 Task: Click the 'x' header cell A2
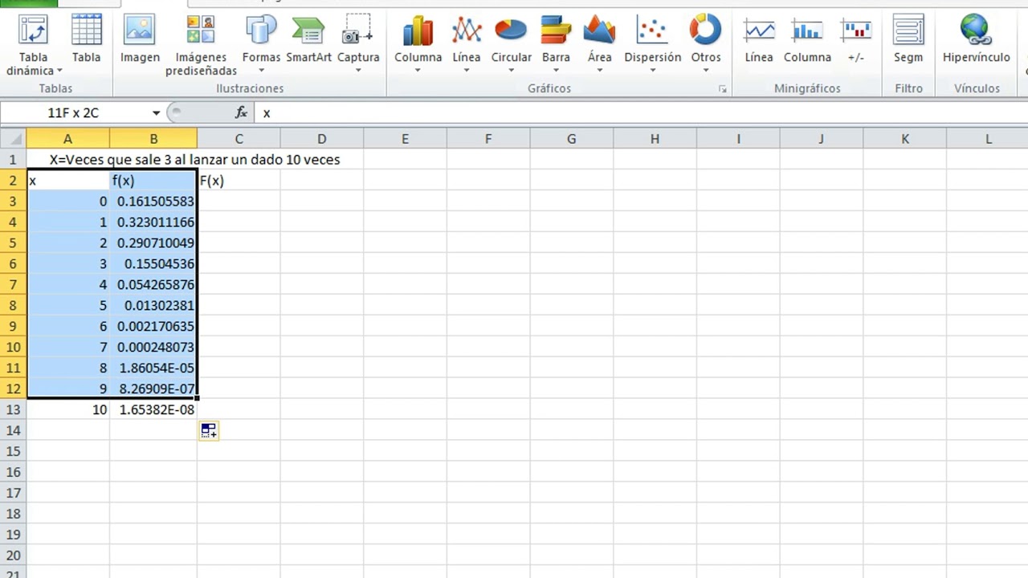(67, 181)
